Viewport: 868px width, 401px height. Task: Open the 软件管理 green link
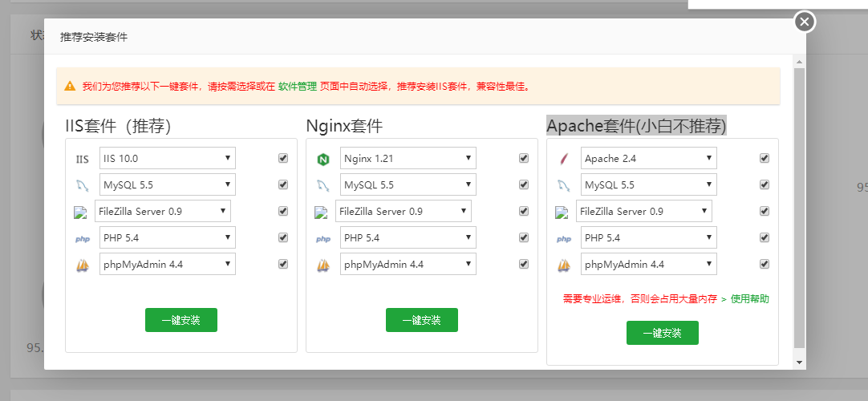pyautogui.click(x=298, y=87)
